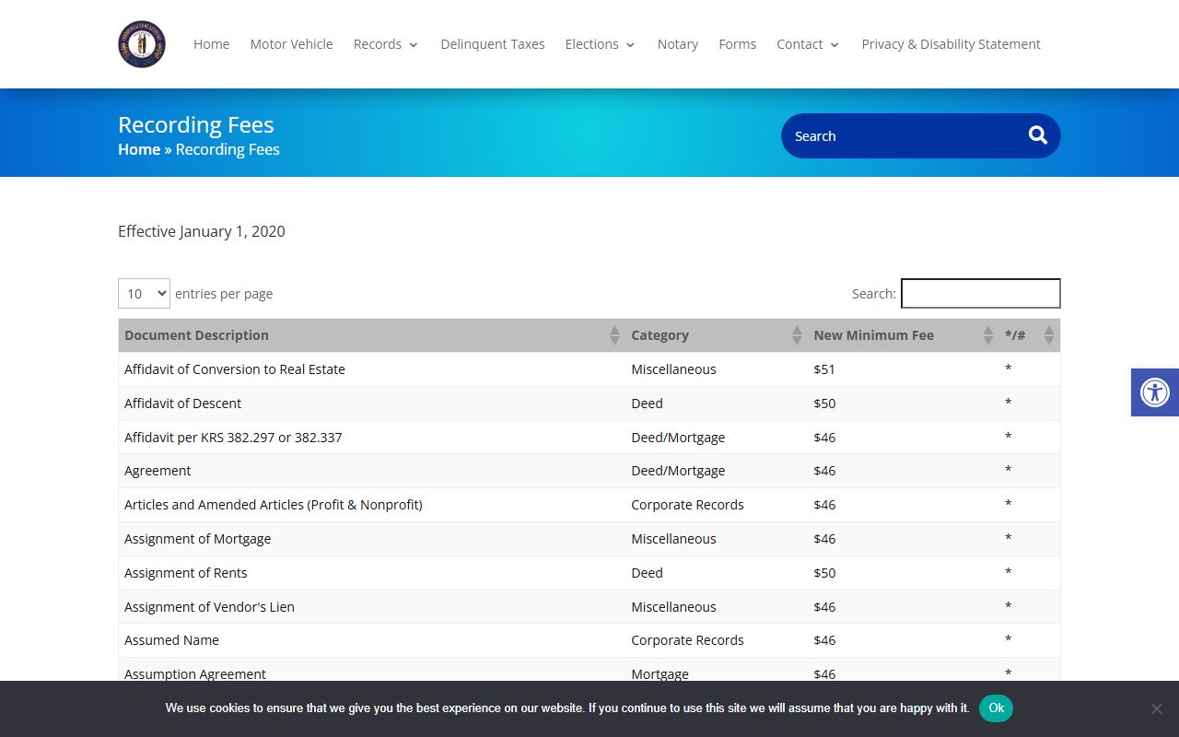Screen dimensions: 1179x737
Task: Sort by the */# column arrows
Action: [1048, 335]
